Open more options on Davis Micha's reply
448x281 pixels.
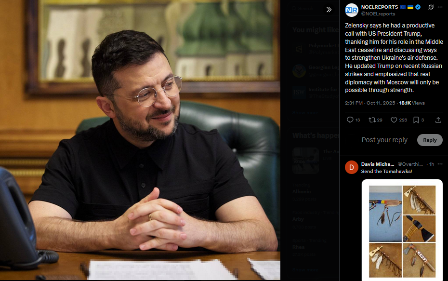point(440,164)
